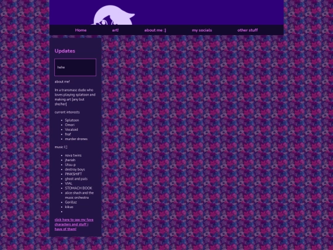
Task: Select the destroy boys list item
Action: pos(75,169)
